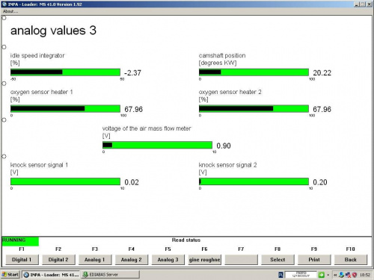Click the knock sensor signal 1 bar

(65, 181)
